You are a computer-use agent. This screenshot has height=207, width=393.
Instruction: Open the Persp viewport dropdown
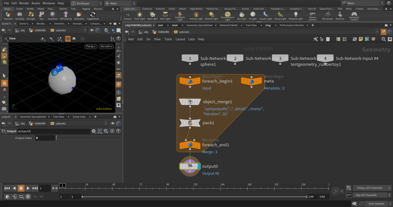[x=91, y=46]
